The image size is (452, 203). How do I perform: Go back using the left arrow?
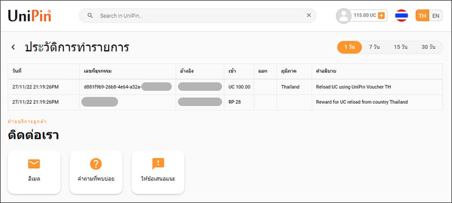click(13, 47)
